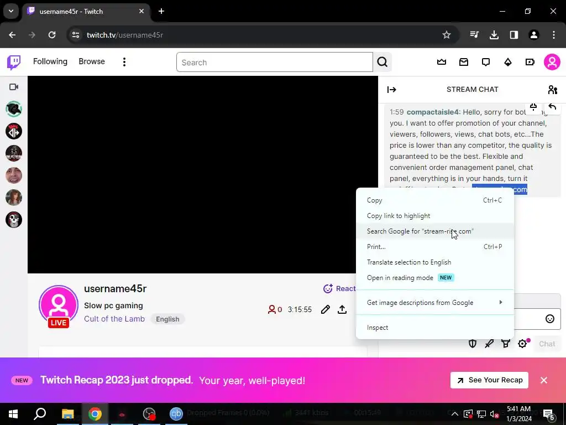Viewport: 566px width, 425px height.
Task: Expand the tab search dropdown arrow
Action: point(11,11)
